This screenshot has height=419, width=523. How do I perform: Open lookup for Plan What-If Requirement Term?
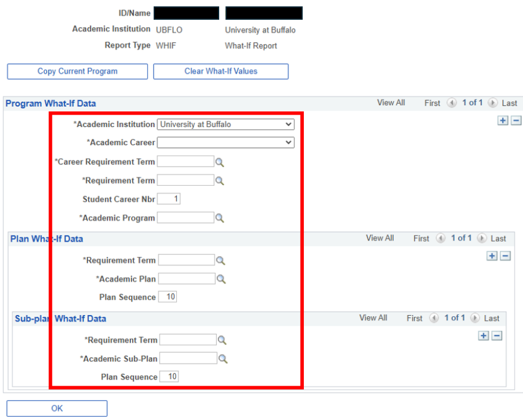pos(220,260)
